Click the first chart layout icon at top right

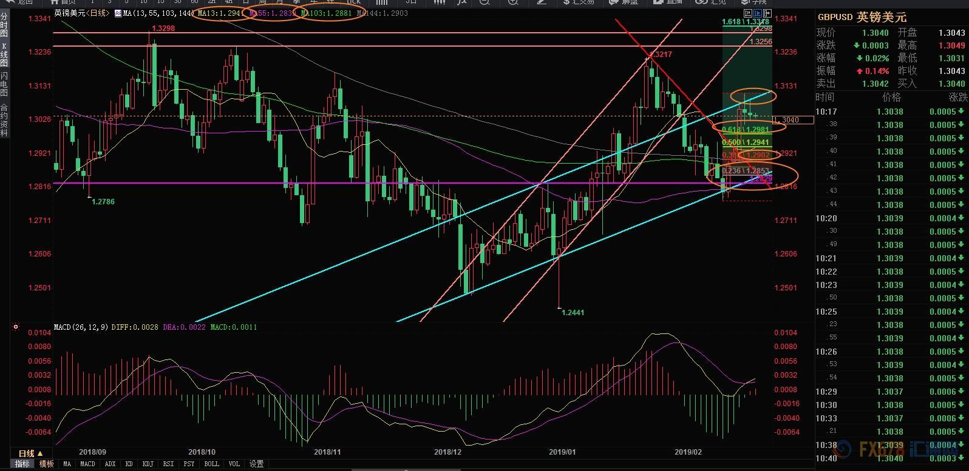(748, 13)
